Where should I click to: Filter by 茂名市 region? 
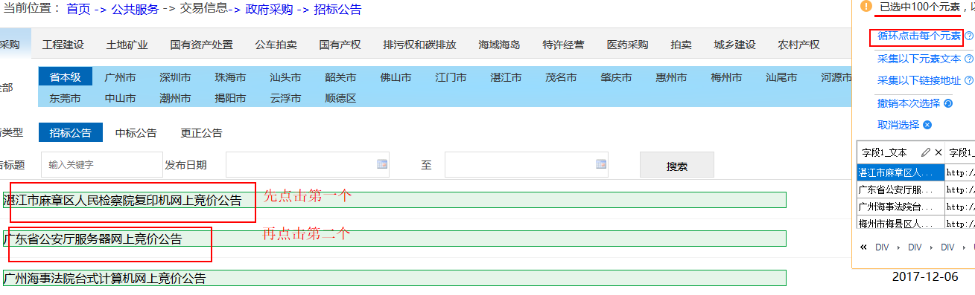[561, 77]
